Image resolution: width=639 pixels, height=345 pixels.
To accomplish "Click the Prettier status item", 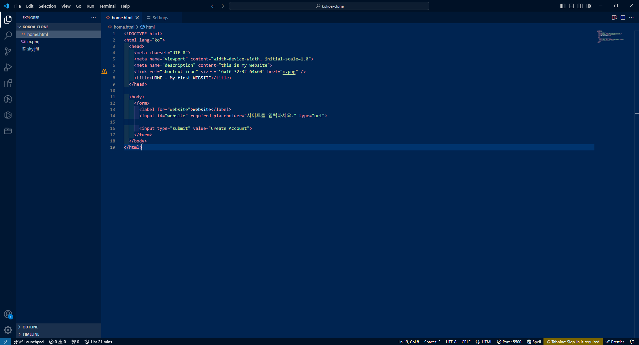I will 615,342.
